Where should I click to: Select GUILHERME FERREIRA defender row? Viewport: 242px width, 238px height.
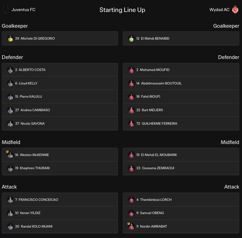[181, 123]
